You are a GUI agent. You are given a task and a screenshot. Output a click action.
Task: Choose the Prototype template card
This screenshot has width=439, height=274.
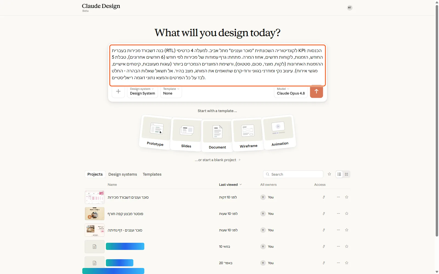[x=156, y=132]
